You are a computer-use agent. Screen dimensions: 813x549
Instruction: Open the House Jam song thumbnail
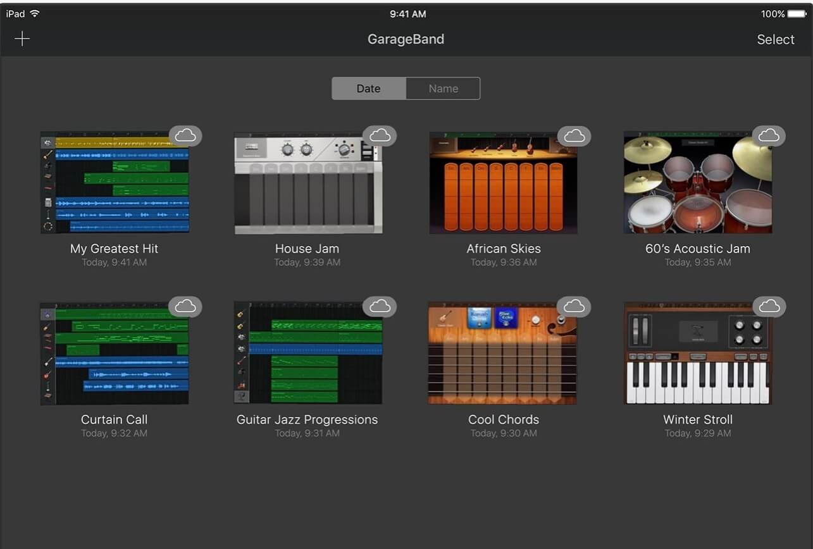(x=308, y=183)
